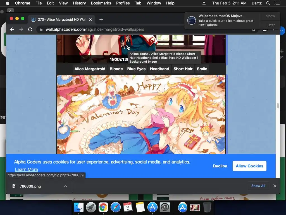Open the File menu
286x215 pixels.
(39, 3)
